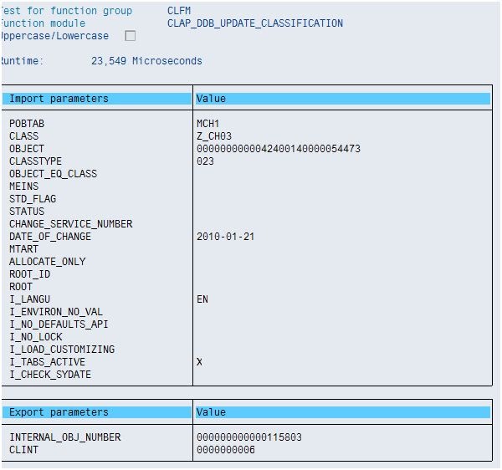The image size is (502, 470).
Task: Click POBTAB value MCH1
Action: (x=207, y=124)
